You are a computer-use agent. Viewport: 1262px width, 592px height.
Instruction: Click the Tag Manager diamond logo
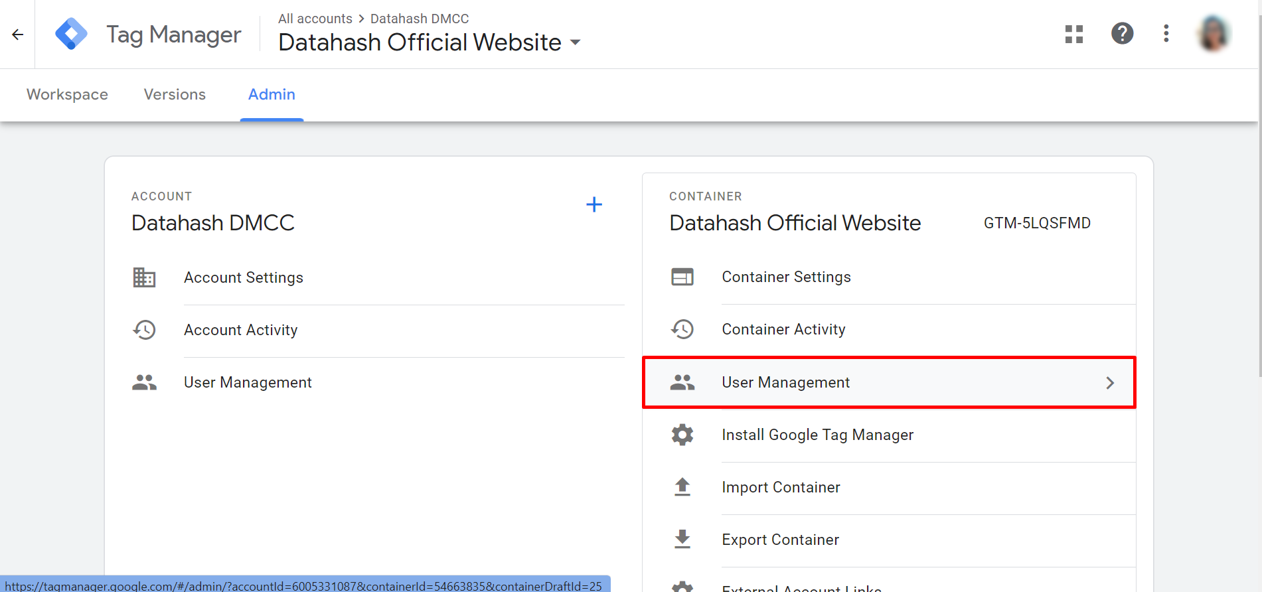click(71, 34)
